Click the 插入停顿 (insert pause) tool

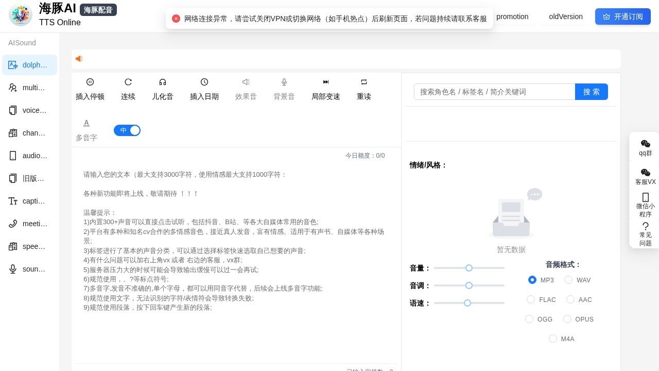point(90,88)
